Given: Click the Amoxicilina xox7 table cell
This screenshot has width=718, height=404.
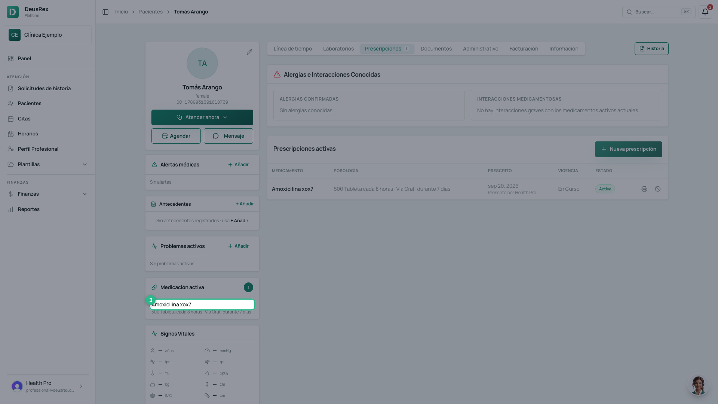Looking at the screenshot, I should [292, 189].
